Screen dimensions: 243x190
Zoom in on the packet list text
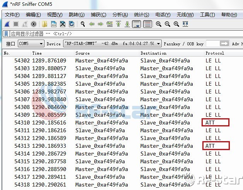pyautogui.click(x=159, y=24)
